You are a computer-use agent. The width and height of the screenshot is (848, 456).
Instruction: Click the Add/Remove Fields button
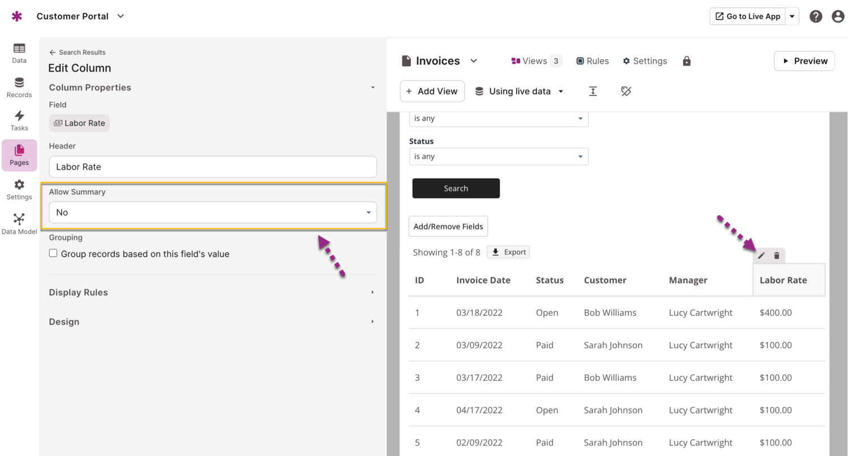point(448,227)
